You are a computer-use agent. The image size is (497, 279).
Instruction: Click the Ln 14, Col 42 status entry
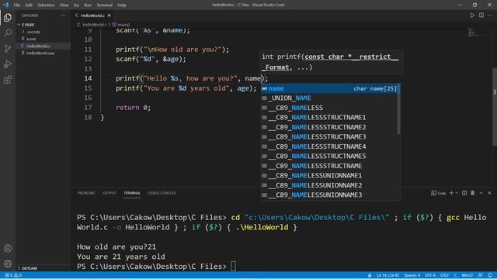pyautogui.click(x=388, y=275)
